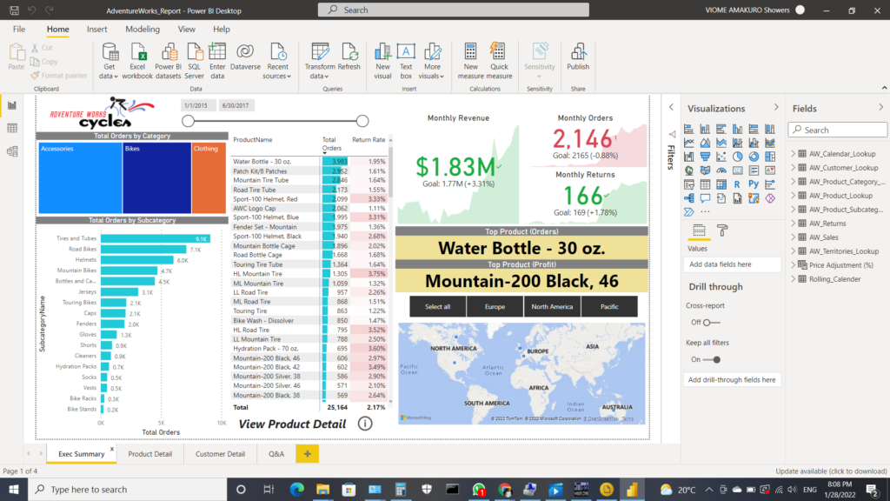Open the Modeling ribbon tab
Screen dimensions: 890x501
point(143,29)
